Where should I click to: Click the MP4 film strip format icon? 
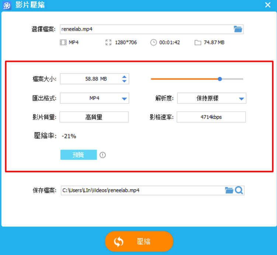tap(63, 42)
